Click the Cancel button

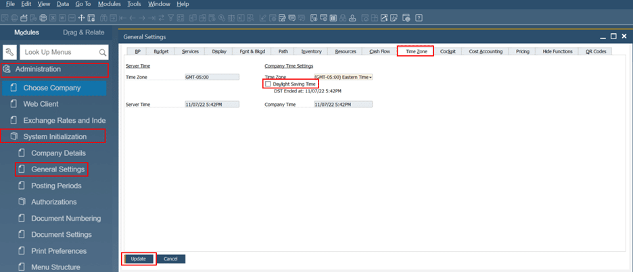[x=171, y=259]
